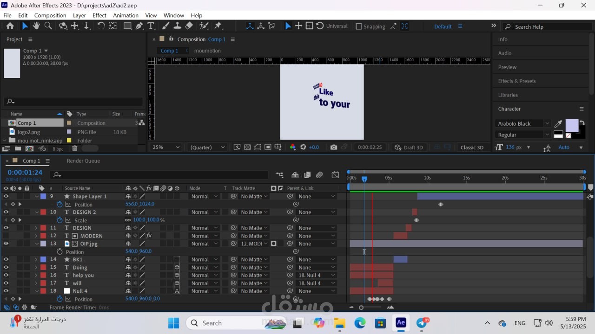Enable the Snapping checkbox

359,26
